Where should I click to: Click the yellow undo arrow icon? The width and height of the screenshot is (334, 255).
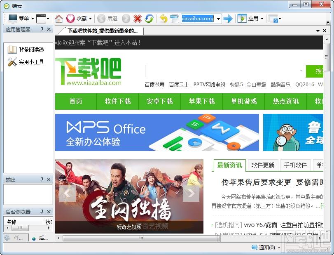click(x=163, y=19)
